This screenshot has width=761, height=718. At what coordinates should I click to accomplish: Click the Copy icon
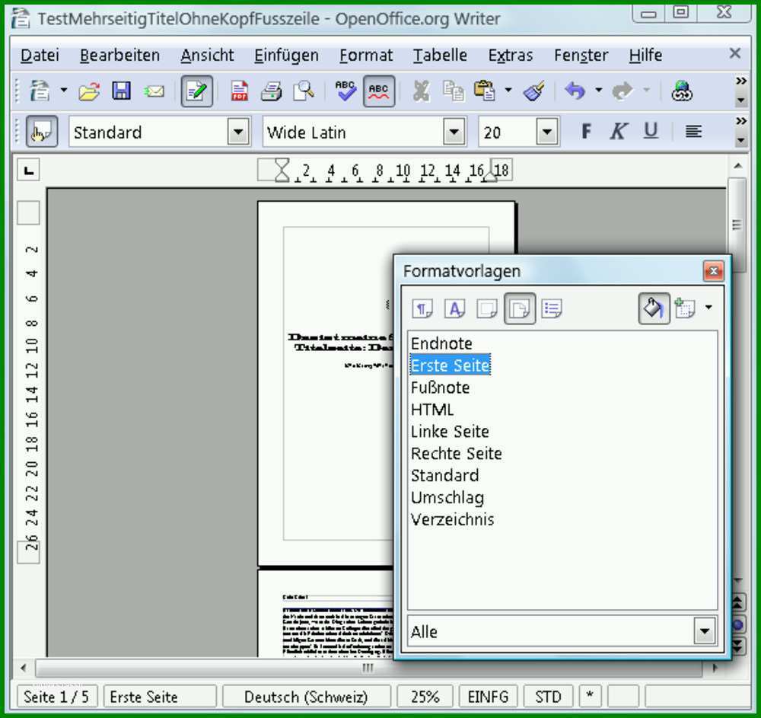click(x=454, y=91)
